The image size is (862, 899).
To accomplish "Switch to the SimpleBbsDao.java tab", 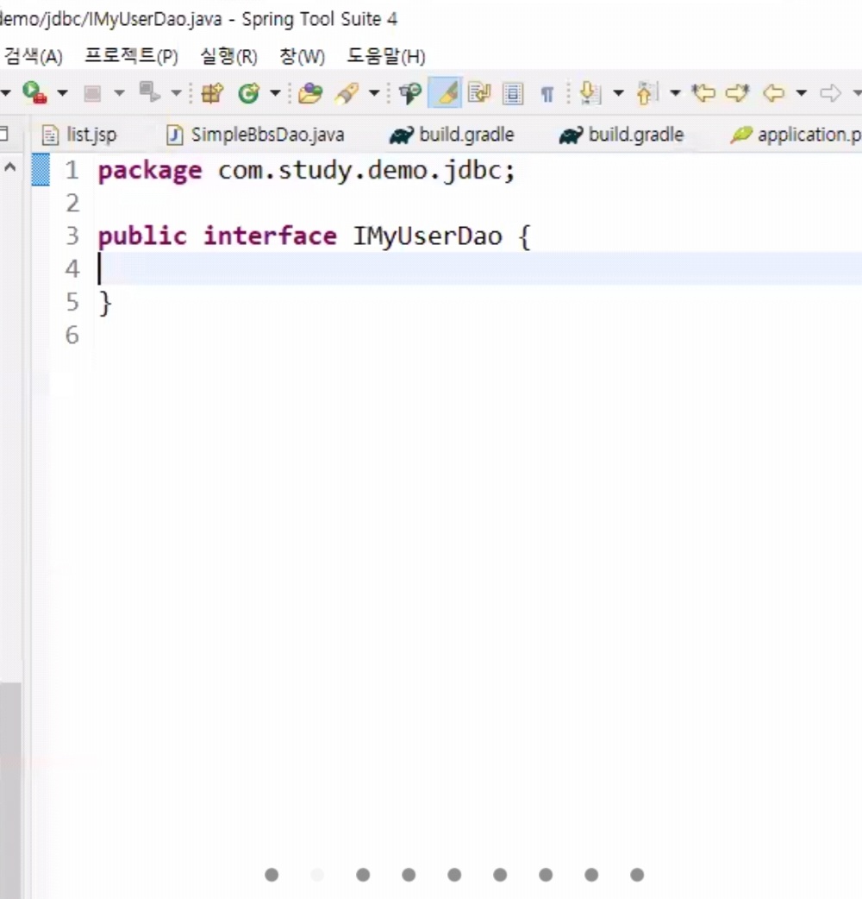I will tap(255, 135).
